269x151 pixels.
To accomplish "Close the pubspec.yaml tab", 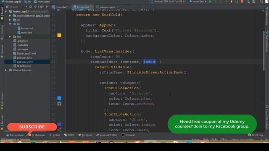I will [117, 7].
